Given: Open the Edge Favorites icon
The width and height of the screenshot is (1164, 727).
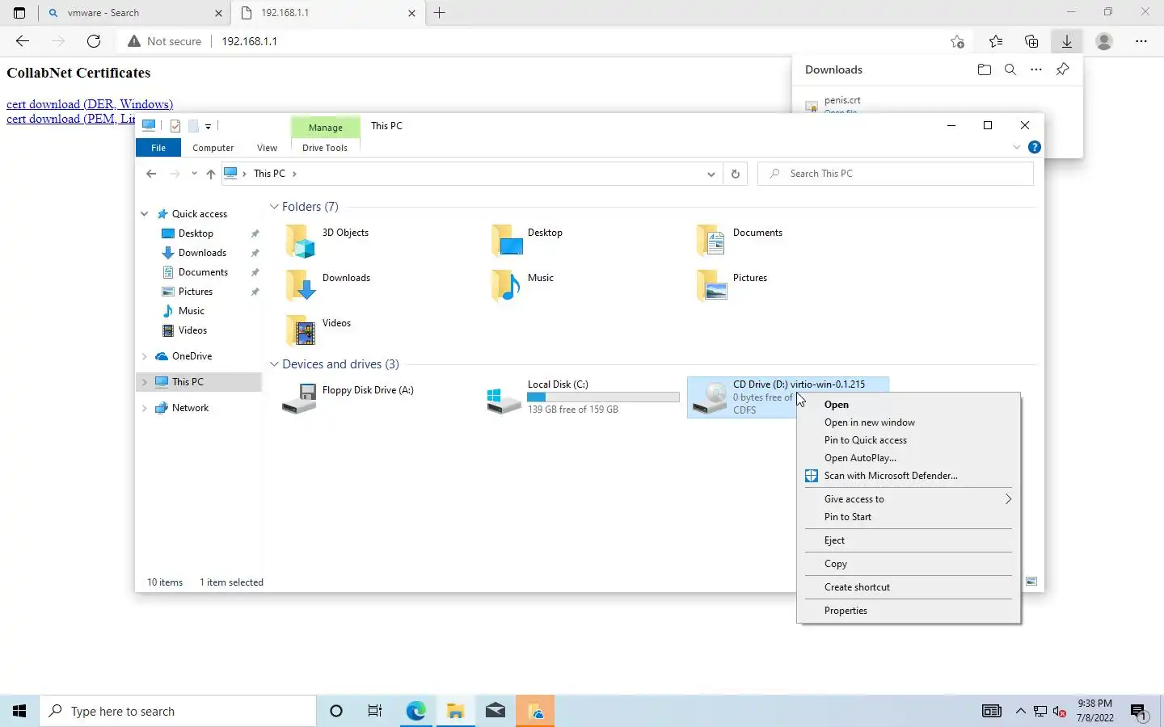Looking at the screenshot, I should 996,41.
